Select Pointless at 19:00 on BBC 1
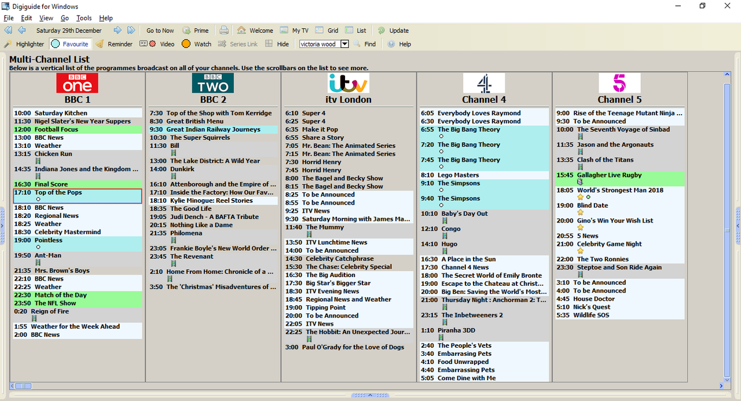Screen dimensions: 741x401 tap(78, 243)
